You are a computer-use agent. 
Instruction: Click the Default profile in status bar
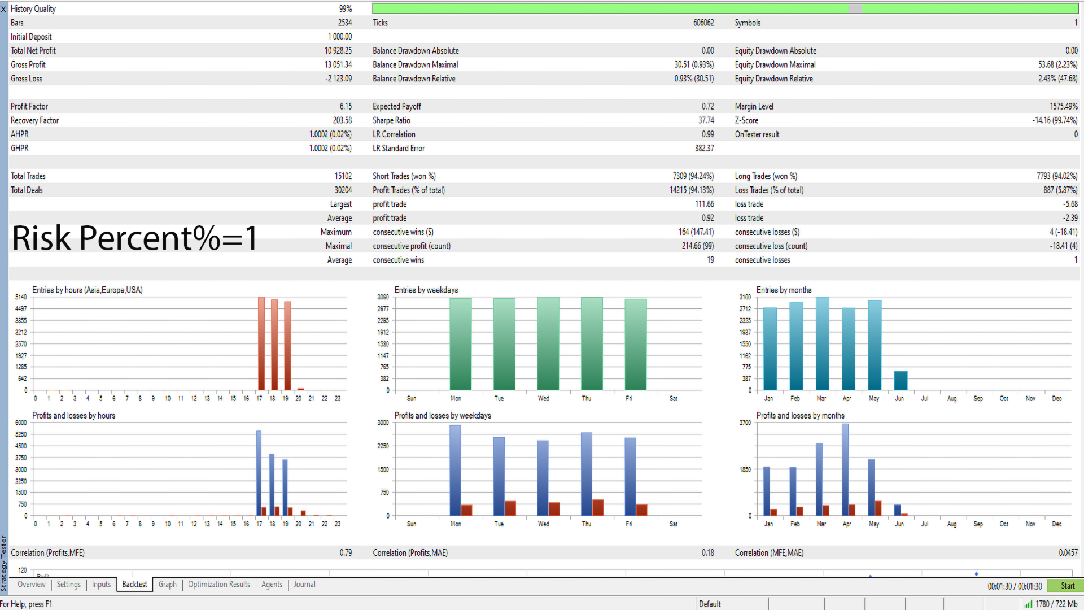pyautogui.click(x=710, y=604)
